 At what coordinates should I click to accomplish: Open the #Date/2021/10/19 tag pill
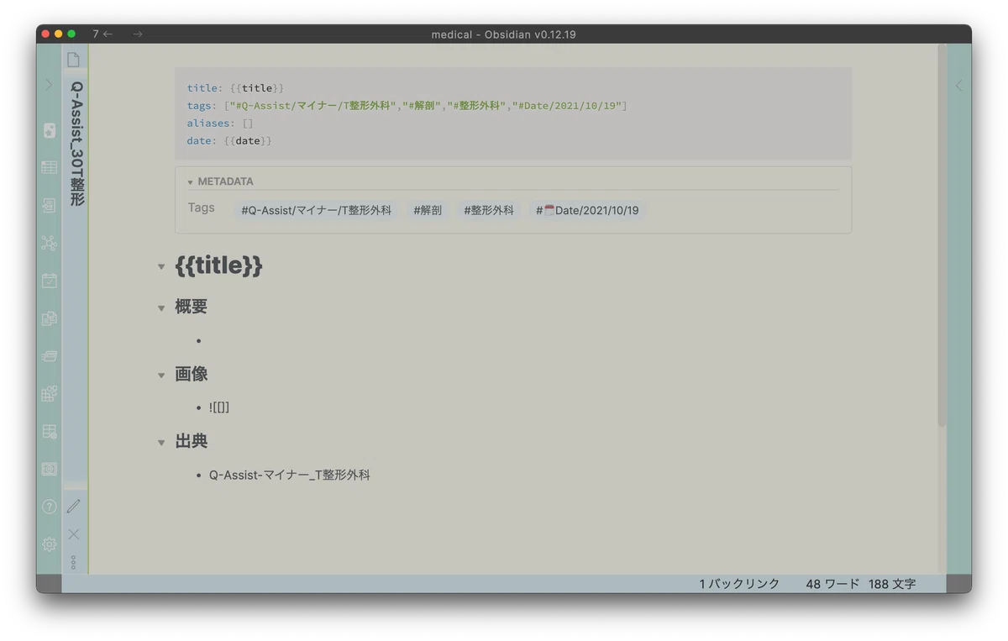[587, 211]
